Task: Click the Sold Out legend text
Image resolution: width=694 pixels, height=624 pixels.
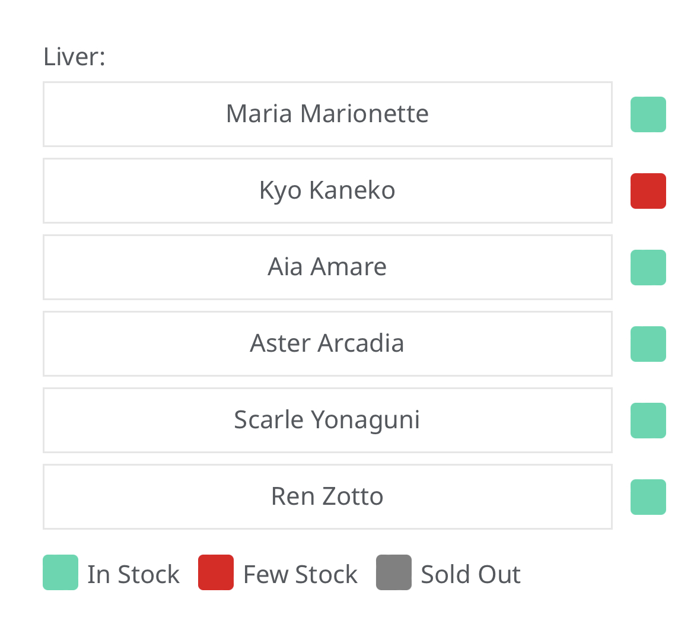Action: tap(471, 574)
